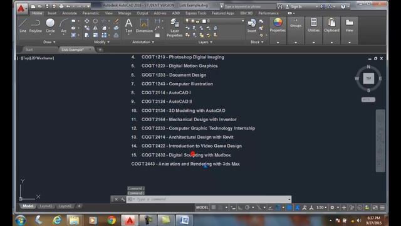Expand the Annotation panel

point(143,42)
